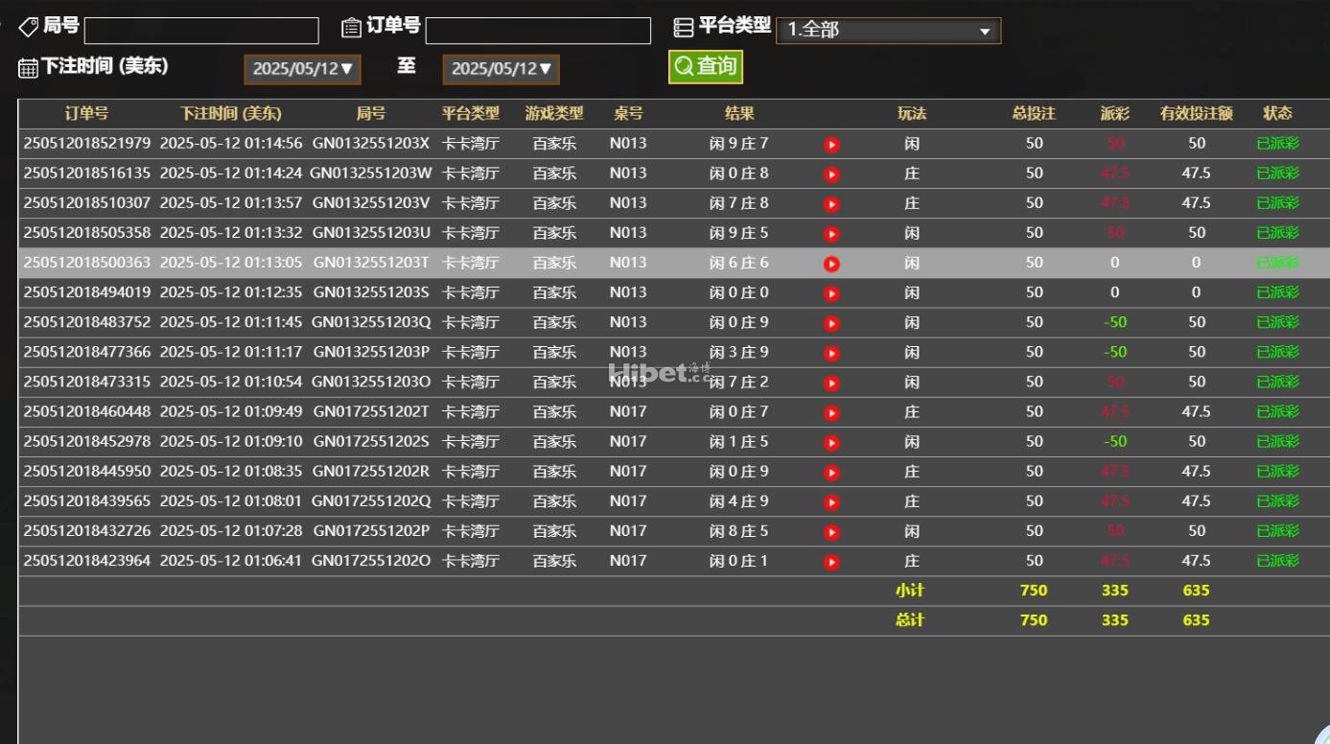Focus the 局号 input field

201,31
